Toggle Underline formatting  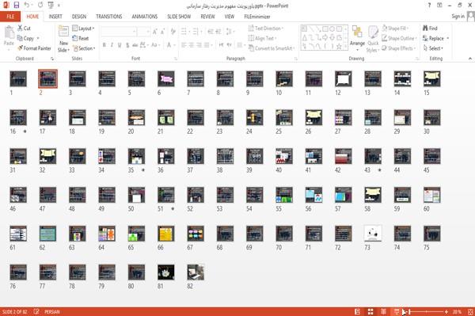[120, 45]
